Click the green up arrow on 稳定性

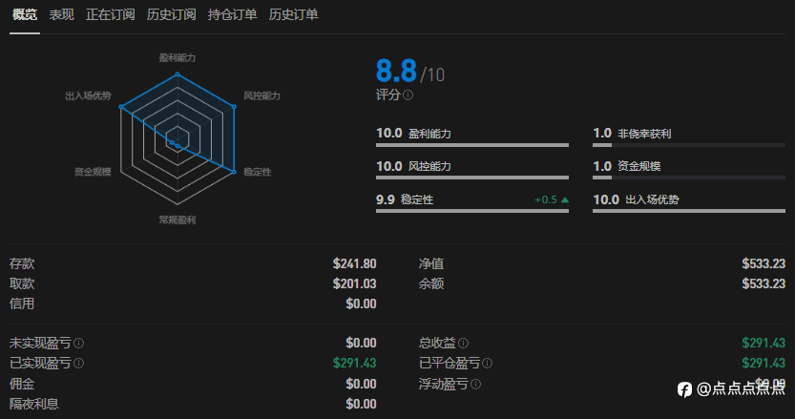[565, 199]
